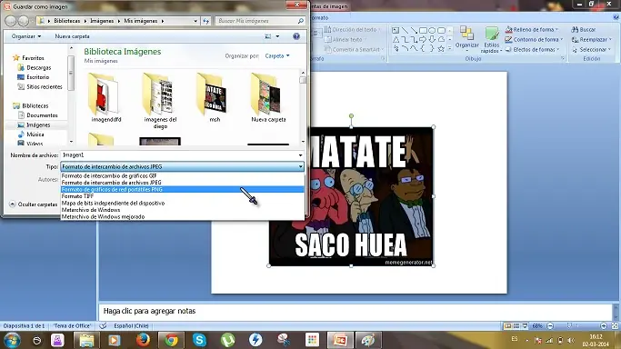Screen dimensions: 621x349
Task: Choose Metarchivo de Windows mejorado
Action: point(182,217)
